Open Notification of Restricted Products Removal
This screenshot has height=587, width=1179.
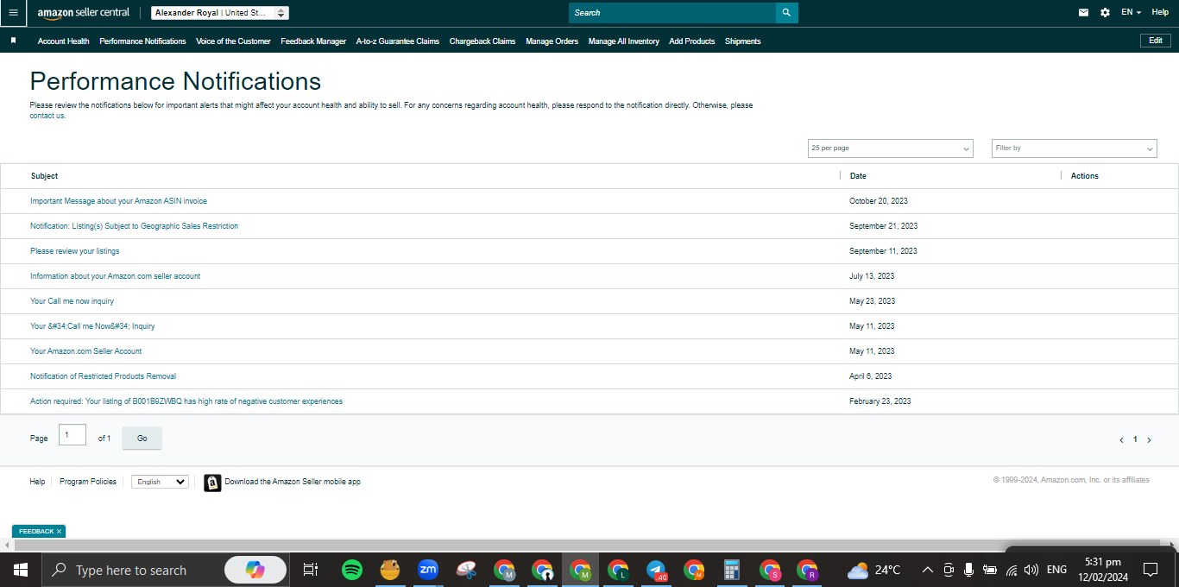coord(104,376)
